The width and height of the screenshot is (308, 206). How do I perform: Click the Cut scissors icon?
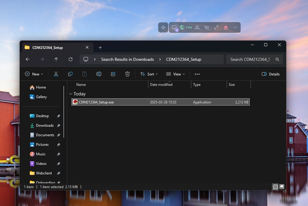pyautogui.click(x=56, y=74)
